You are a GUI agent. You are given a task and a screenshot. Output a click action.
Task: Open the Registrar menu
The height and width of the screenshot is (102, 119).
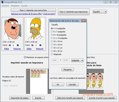[15, 6]
